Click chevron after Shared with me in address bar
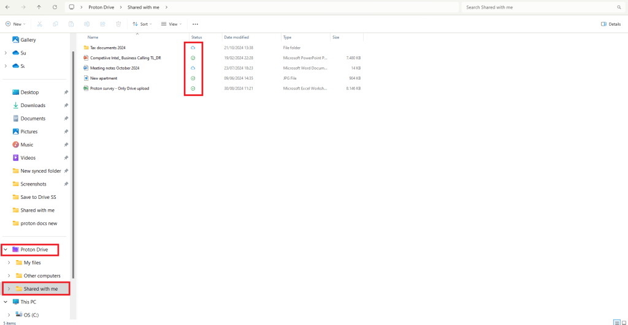628x325 pixels. pos(166,7)
